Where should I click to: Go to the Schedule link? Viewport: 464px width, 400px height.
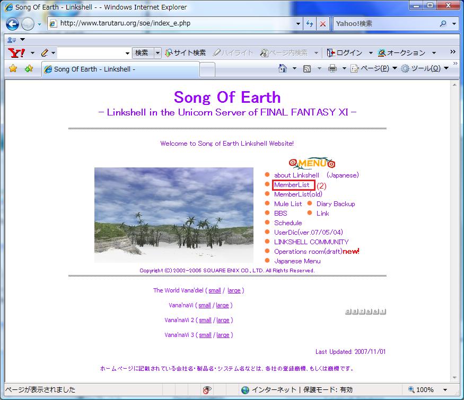[x=288, y=223]
